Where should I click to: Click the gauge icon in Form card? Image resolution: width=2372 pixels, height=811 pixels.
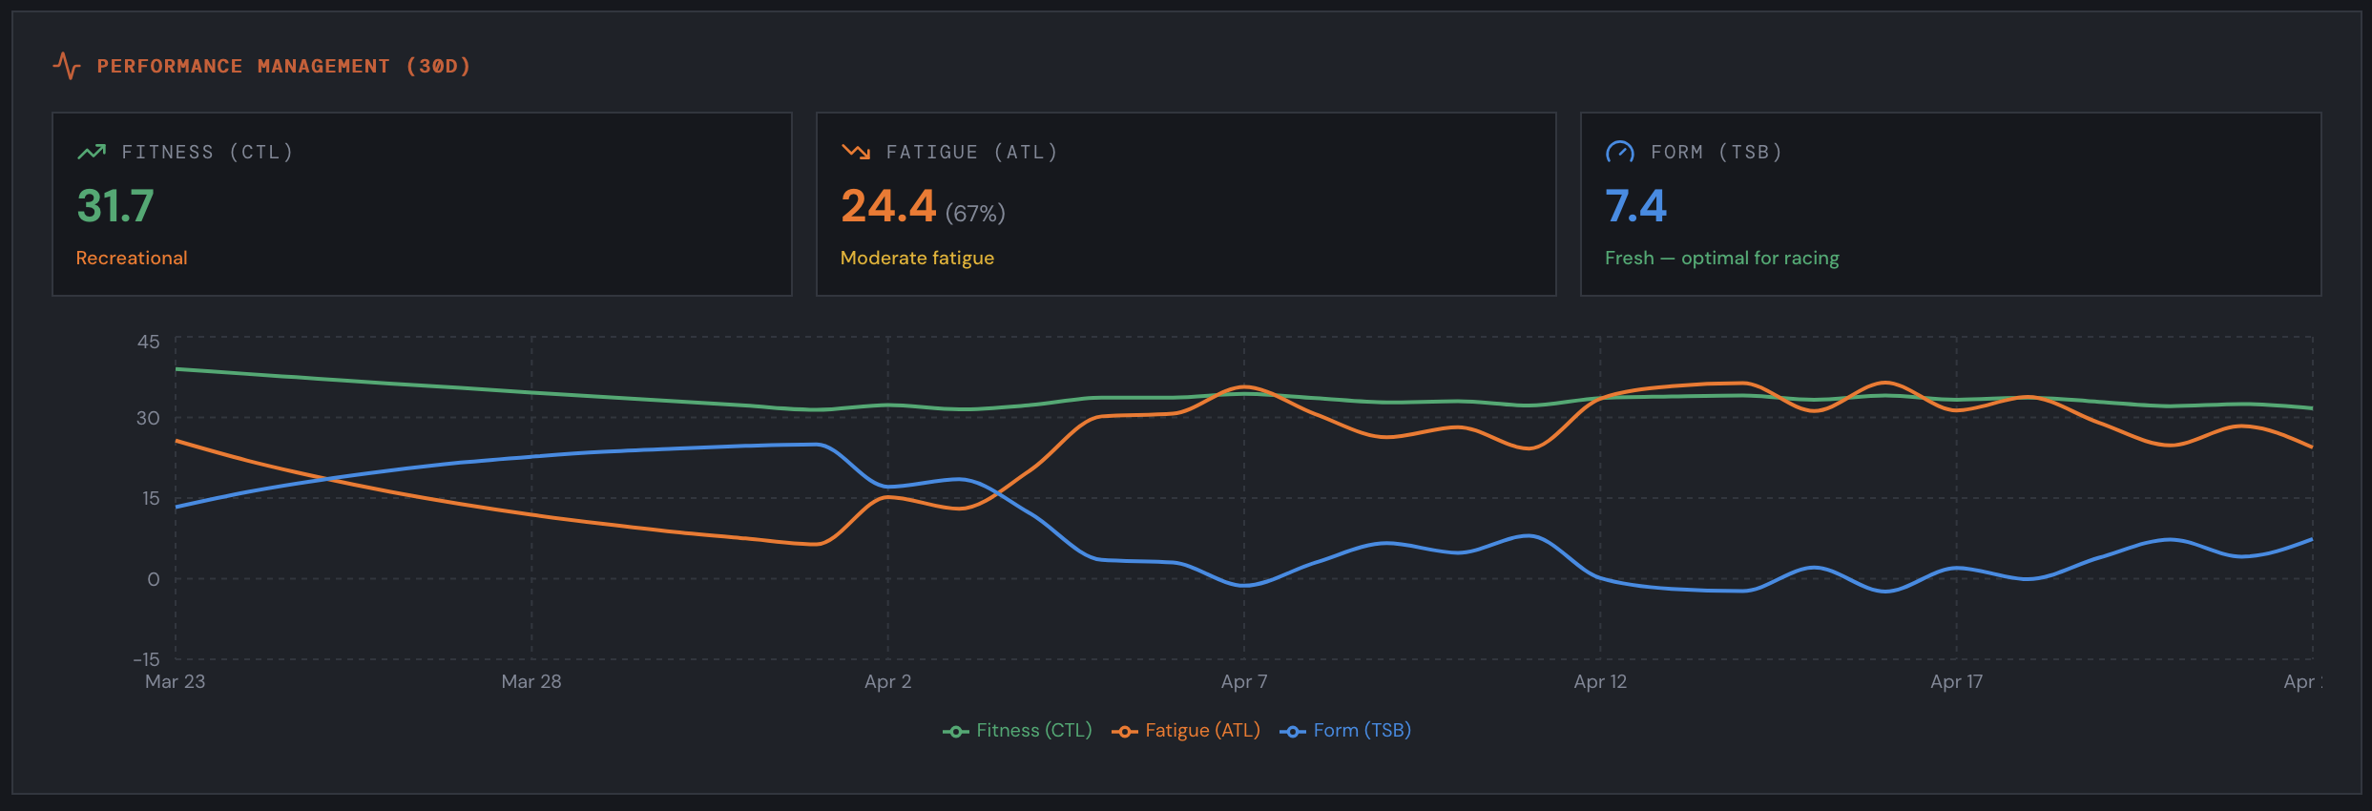[x=1620, y=152]
